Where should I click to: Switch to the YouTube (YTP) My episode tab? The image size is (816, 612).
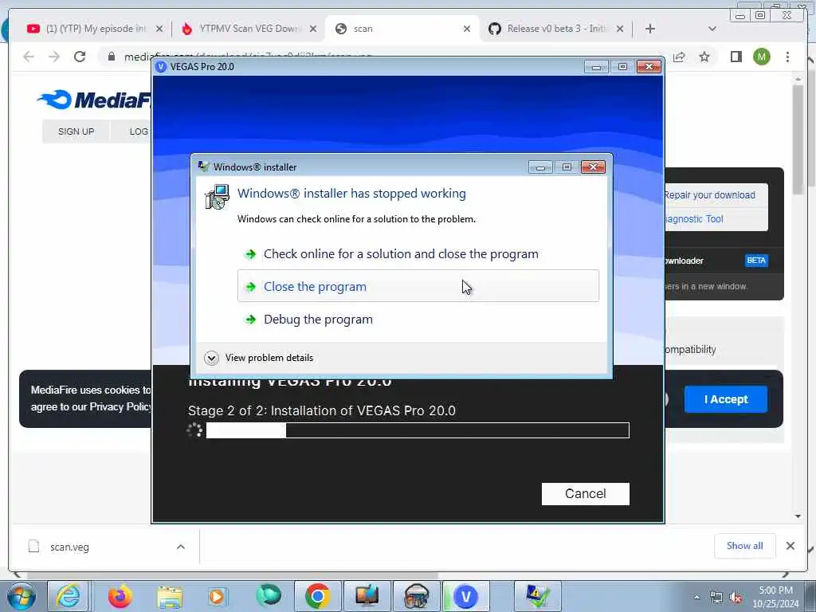tap(94, 29)
